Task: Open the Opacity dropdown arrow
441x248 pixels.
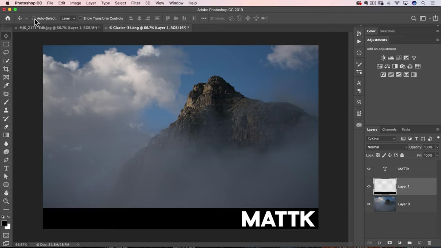Action: [437, 147]
